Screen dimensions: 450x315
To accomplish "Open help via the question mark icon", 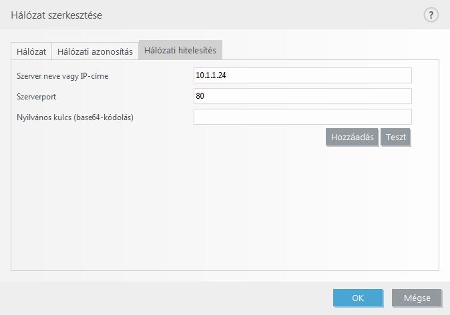I will pyautogui.click(x=431, y=15).
